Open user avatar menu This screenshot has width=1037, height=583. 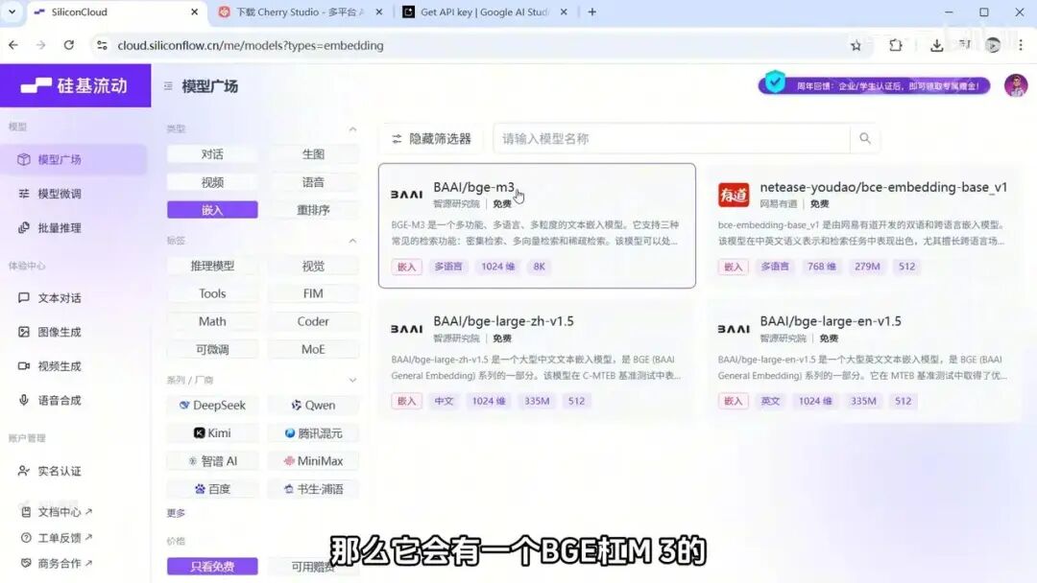(1015, 85)
